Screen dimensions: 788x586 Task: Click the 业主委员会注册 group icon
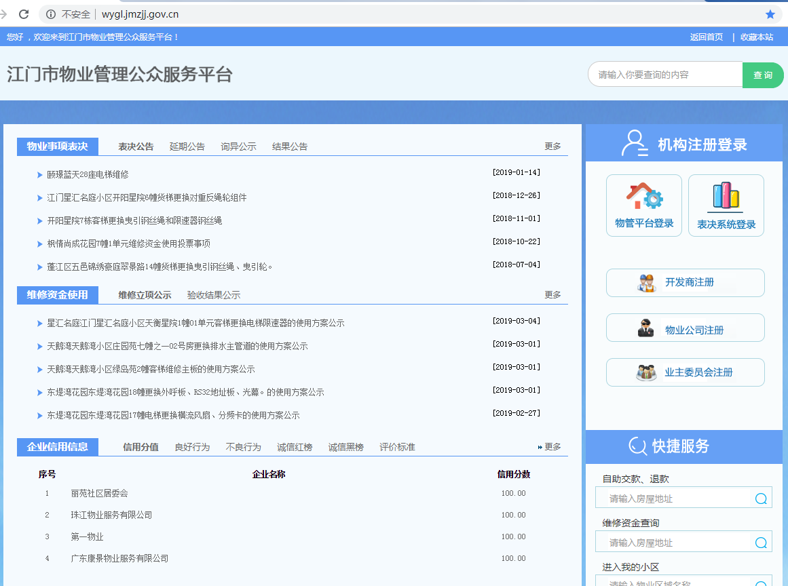tap(646, 372)
